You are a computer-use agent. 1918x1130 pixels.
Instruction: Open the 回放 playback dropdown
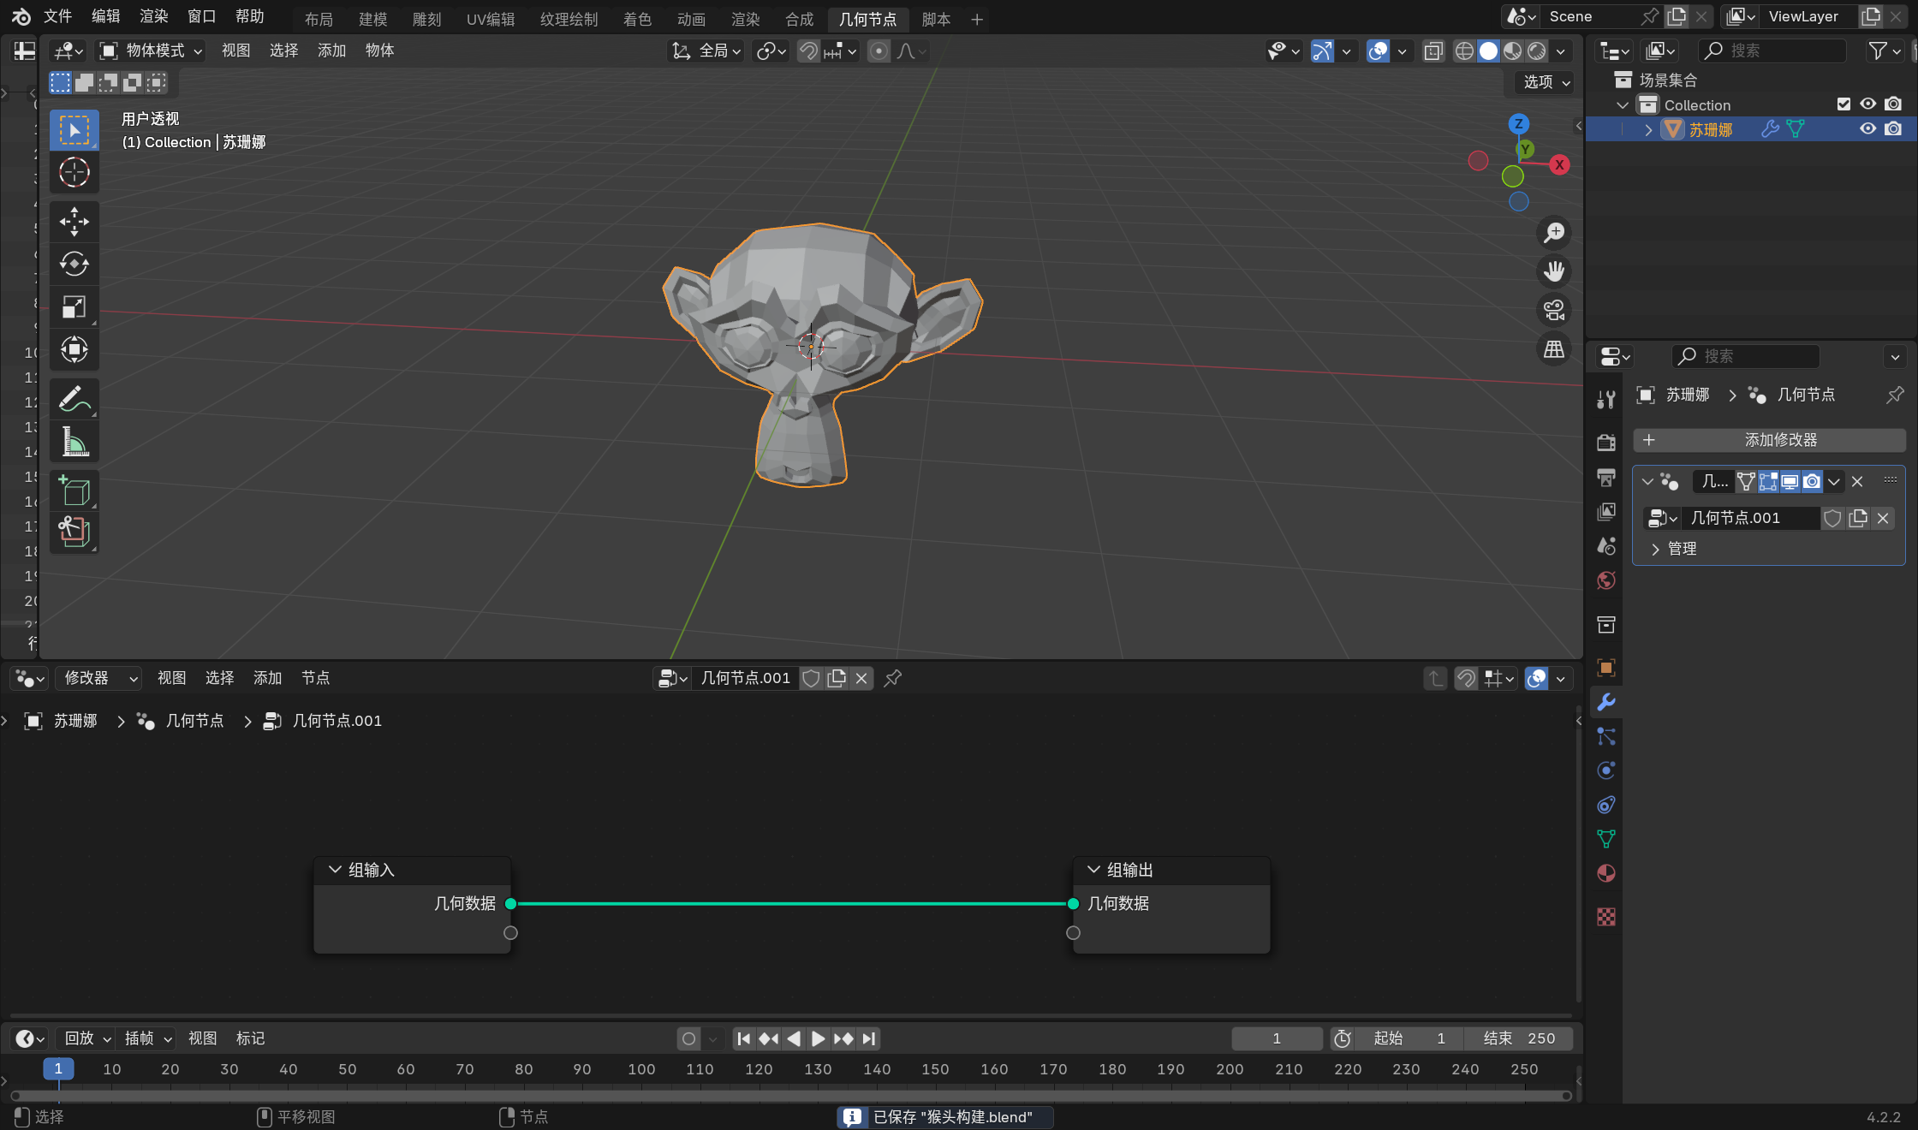pos(86,1038)
